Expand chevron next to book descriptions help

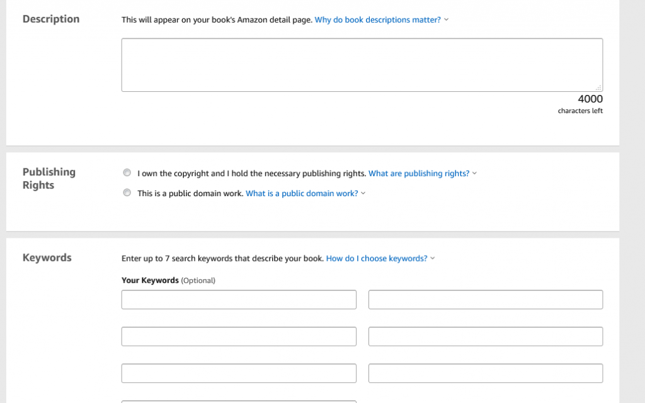(x=447, y=19)
